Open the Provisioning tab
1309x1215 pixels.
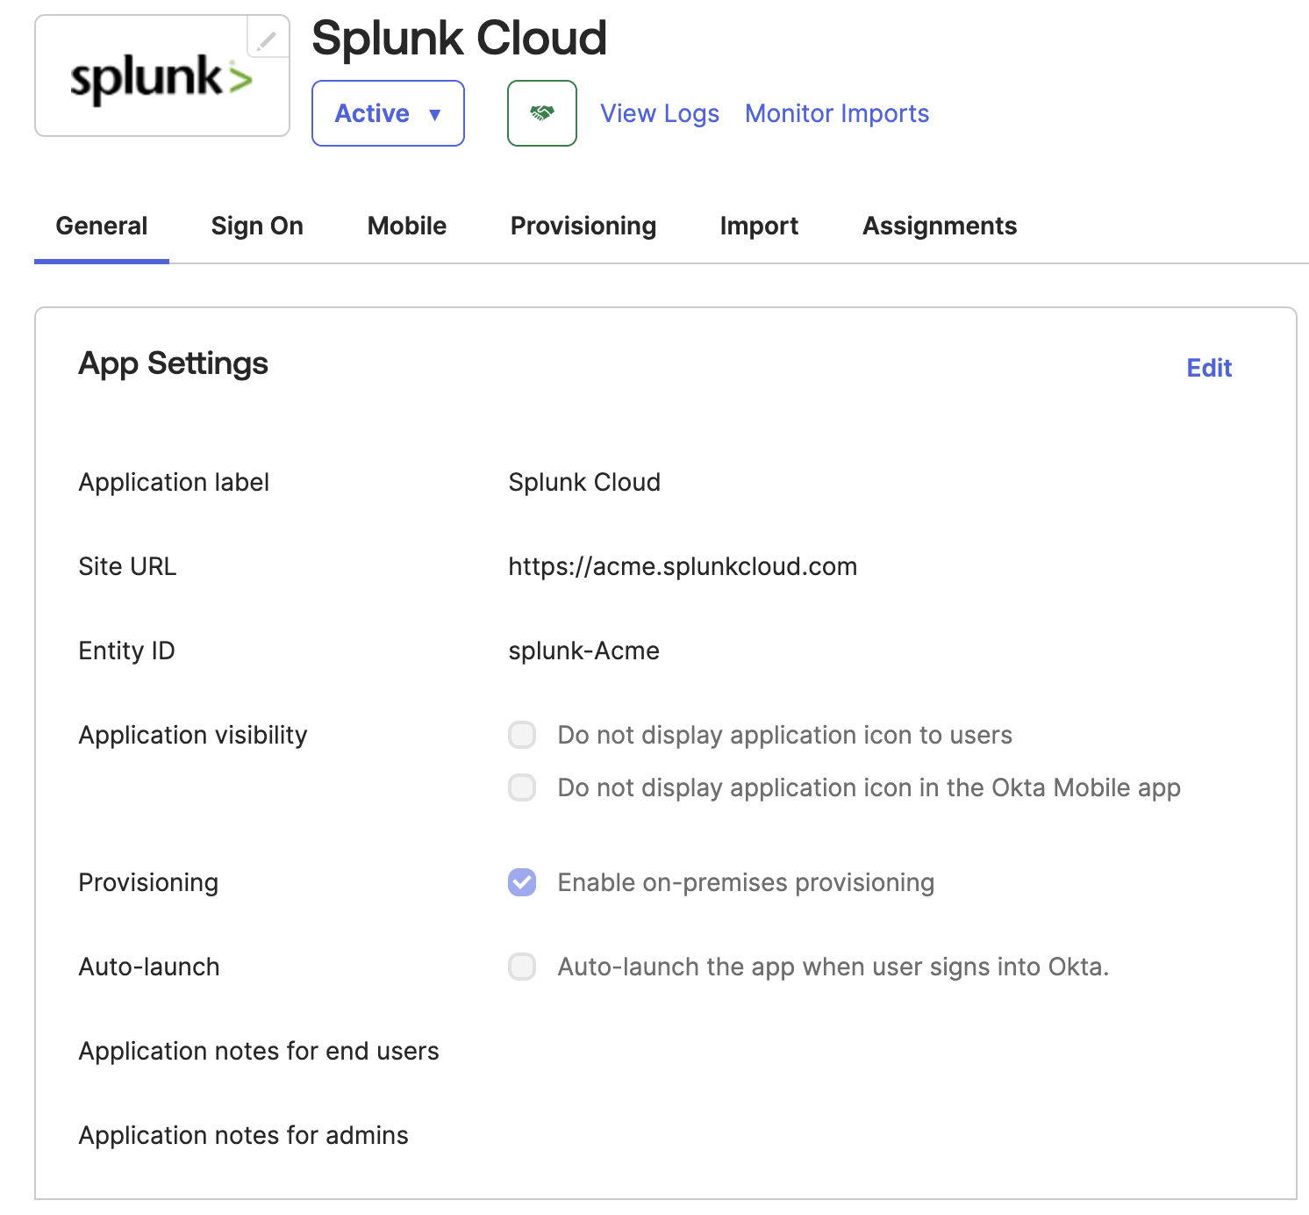[583, 226]
